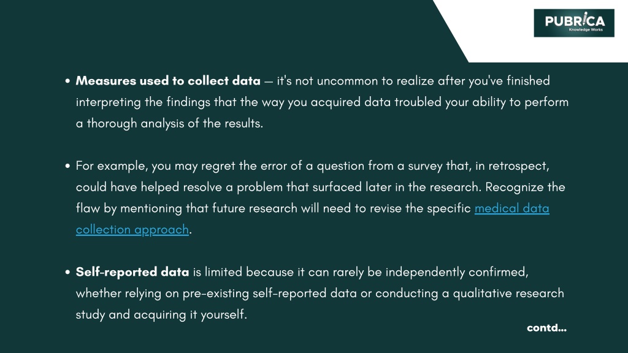Click the line 'a thorough analysis of the results.'
Screen dimensions: 628x353
pos(169,123)
